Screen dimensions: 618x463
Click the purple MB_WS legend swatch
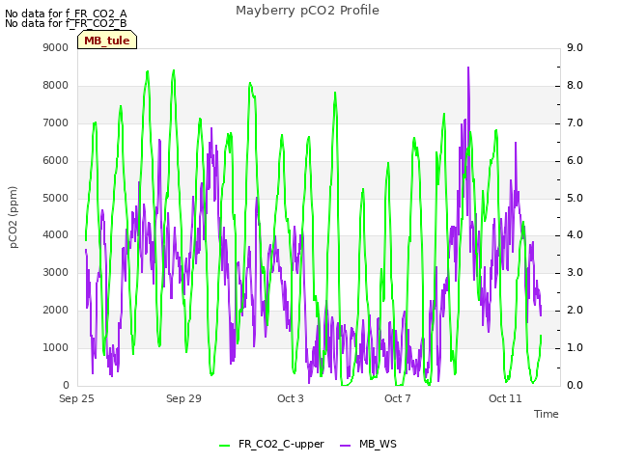345,446
